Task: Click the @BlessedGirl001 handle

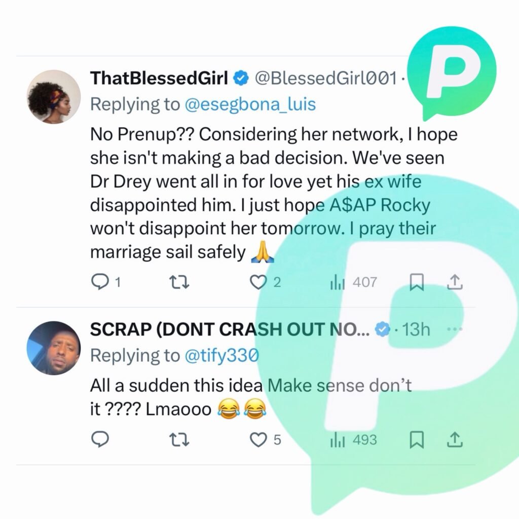Action: click(x=324, y=78)
